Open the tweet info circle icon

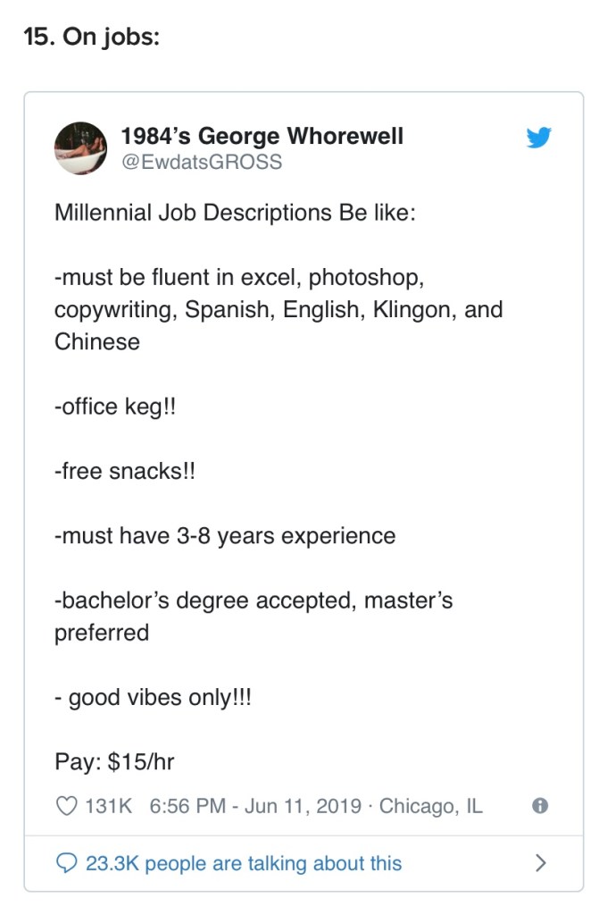[539, 805]
